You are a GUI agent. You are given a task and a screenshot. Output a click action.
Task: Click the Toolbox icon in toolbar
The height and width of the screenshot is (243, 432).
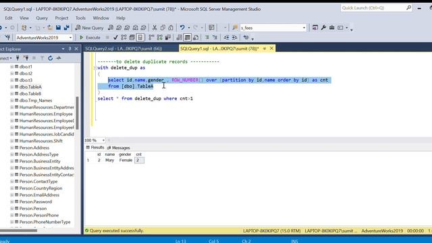331,28
